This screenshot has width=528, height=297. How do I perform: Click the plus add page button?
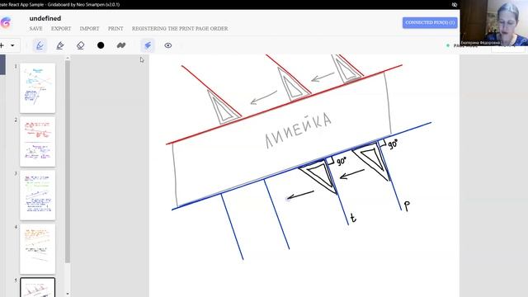[x=2, y=45]
